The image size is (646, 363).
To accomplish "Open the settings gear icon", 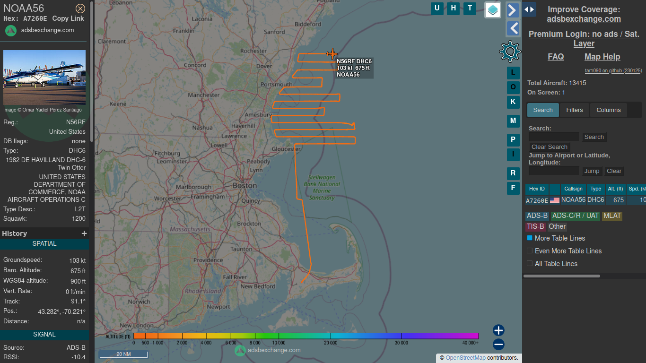I will pos(510,52).
